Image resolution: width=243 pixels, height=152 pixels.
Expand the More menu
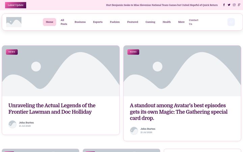coord(181,22)
